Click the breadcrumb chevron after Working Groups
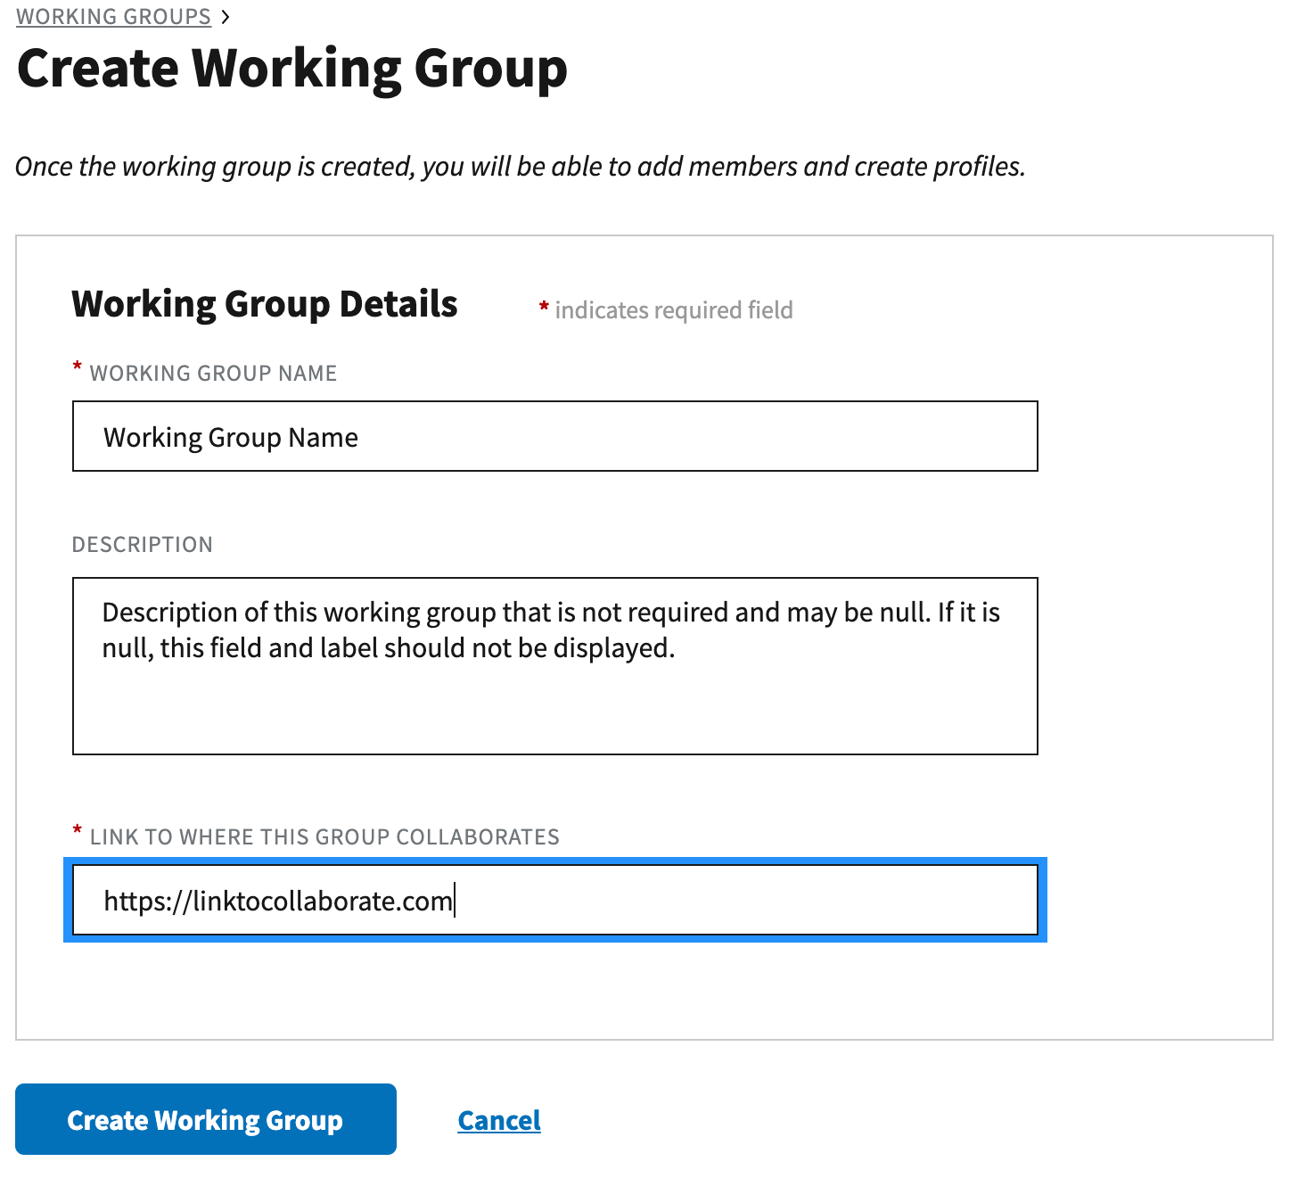Screen dimensions: 1297x1178 226,17
